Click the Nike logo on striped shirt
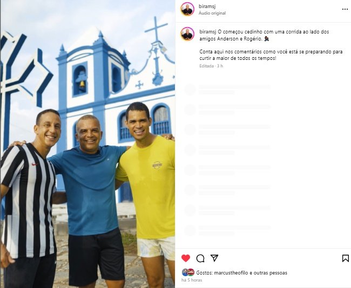The width and height of the screenshot is (351, 288). point(35,164)
